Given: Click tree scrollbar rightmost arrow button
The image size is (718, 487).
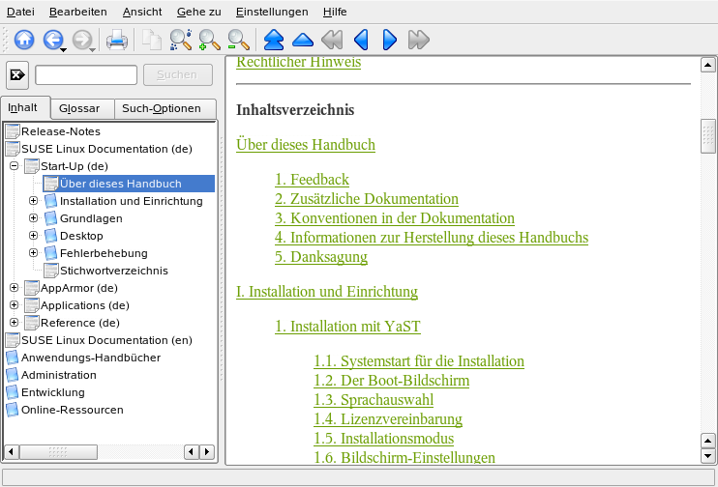Looking at the screenshot, I should pyautogui.click(x=207, y=452).
